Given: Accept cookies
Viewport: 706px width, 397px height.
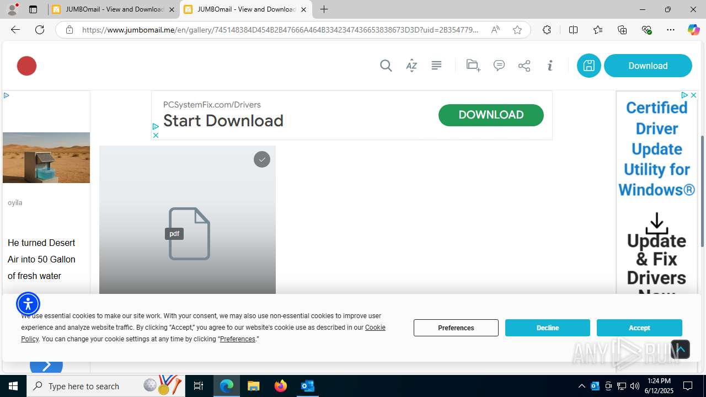Looking at the screenshot, I should [639, 328].
